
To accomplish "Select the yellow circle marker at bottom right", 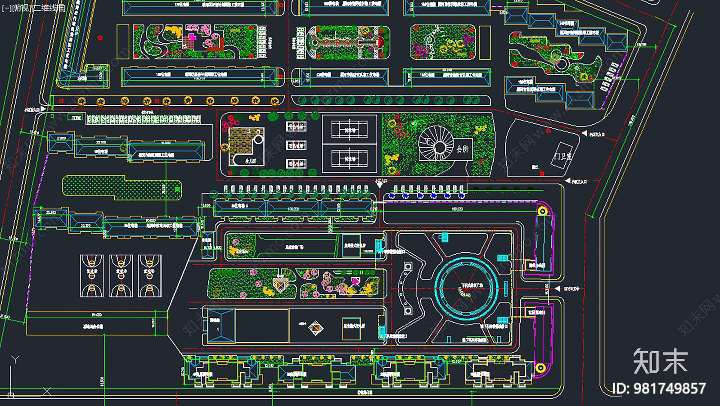I will pos(540,368).
